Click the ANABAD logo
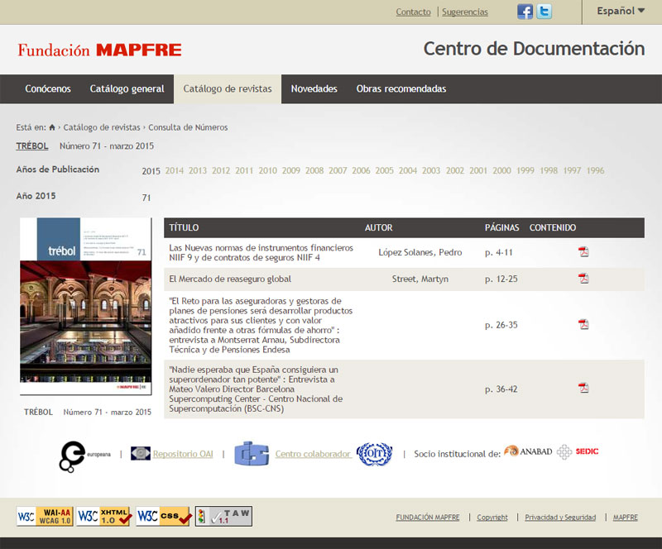The image size is (662, 549). click(528, 451)
